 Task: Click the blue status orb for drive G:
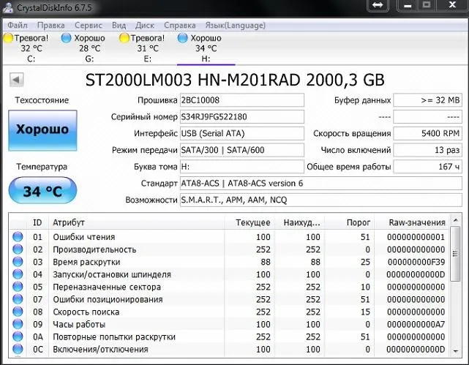pyautogui.click(x=66, y=38)
